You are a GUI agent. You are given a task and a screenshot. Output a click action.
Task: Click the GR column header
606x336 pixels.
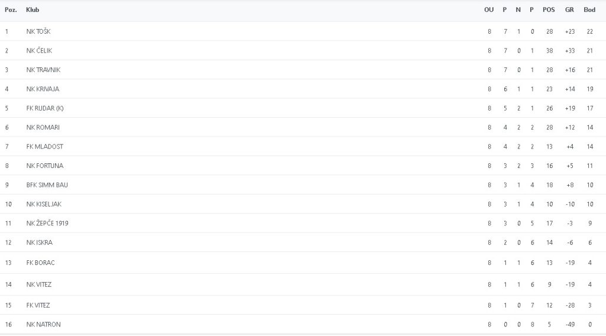(x=569, y=10)
